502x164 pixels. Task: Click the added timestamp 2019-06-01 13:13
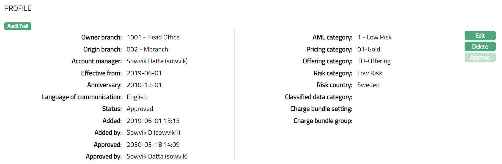[153, 121]
